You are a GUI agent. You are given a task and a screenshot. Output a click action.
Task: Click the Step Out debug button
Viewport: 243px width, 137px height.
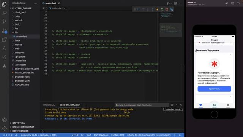[x=153, y=9]
